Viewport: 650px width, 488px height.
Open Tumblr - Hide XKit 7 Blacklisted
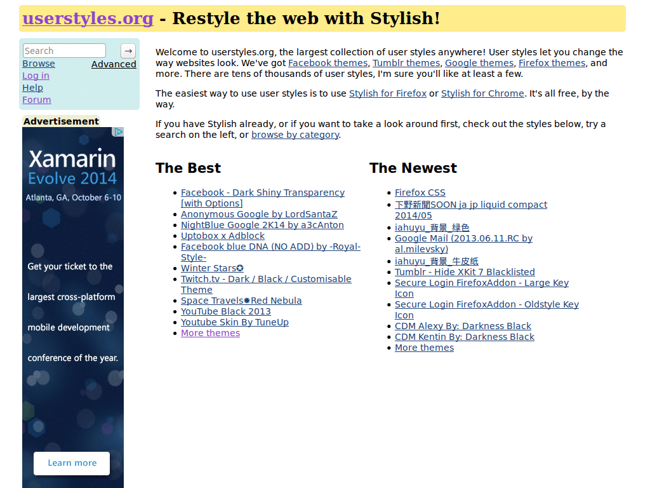(465, 272)
